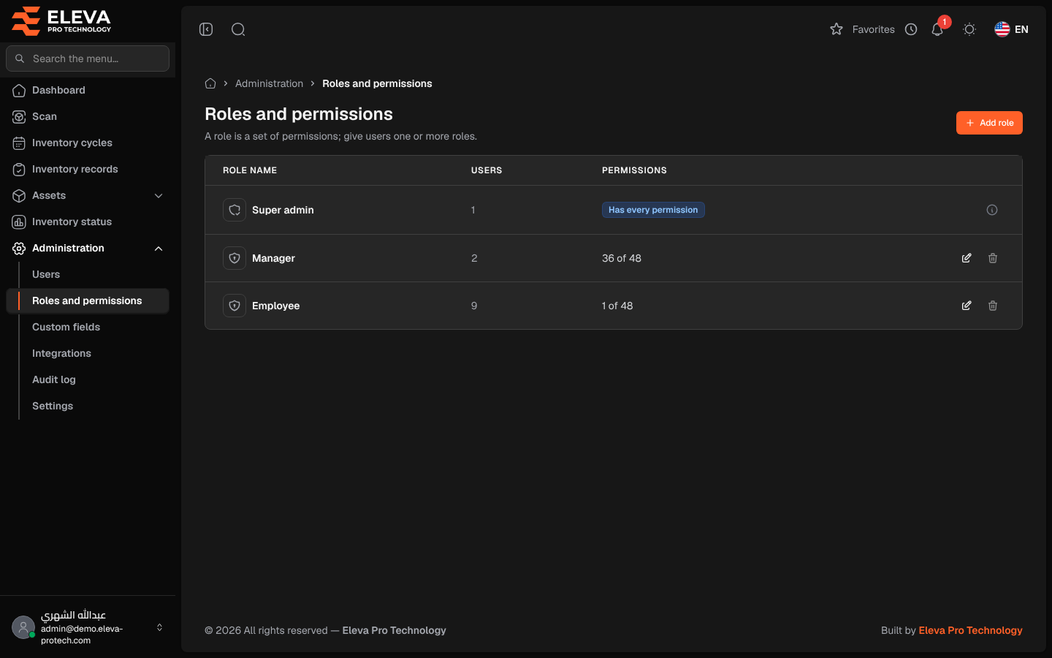
Task: Click the user avatar in sidebar footer
Action: [x=23, y=627]
